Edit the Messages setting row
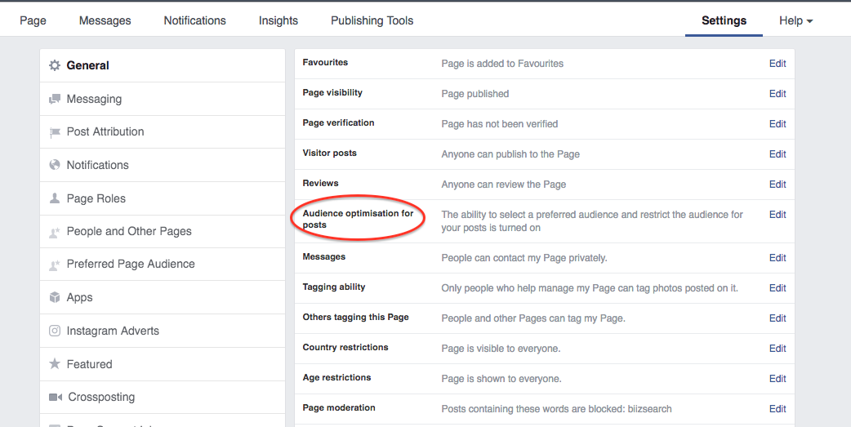The height and width of the screenshot is (427, 851). (x=777, y=258)
